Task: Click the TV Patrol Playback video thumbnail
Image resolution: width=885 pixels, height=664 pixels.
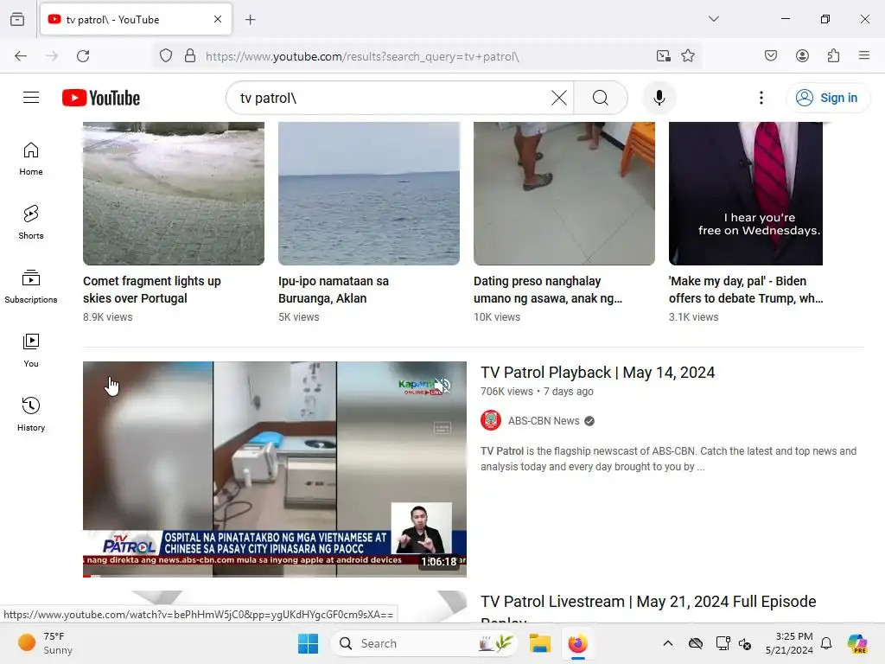Action: coord(274,469)
